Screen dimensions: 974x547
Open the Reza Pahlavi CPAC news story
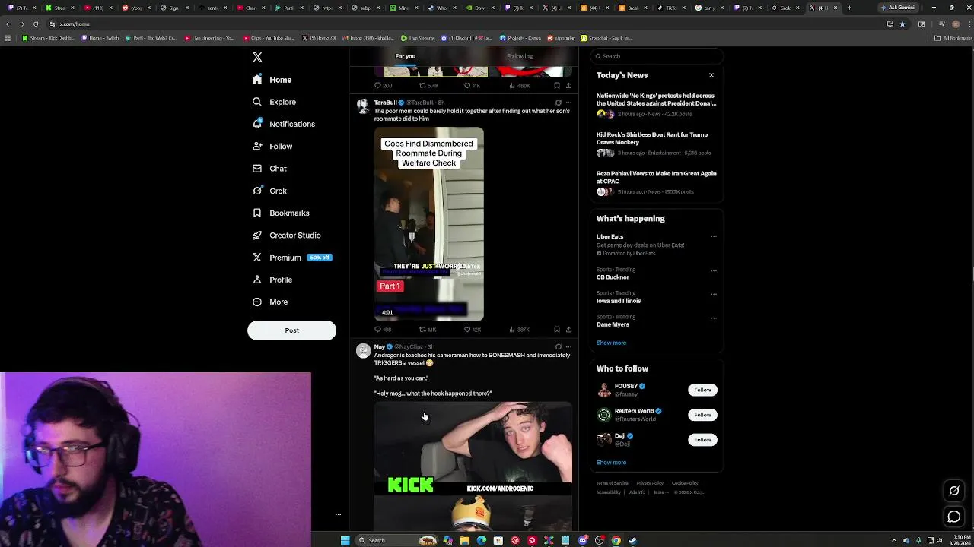[x=656, y=182]
